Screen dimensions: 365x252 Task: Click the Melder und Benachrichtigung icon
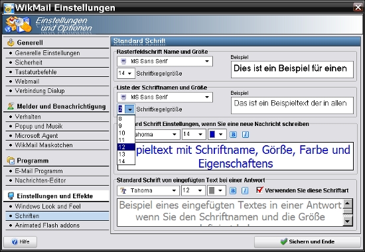[x=11, y=106]
